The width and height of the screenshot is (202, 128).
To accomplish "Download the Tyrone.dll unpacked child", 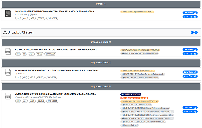I will point(190,72).
